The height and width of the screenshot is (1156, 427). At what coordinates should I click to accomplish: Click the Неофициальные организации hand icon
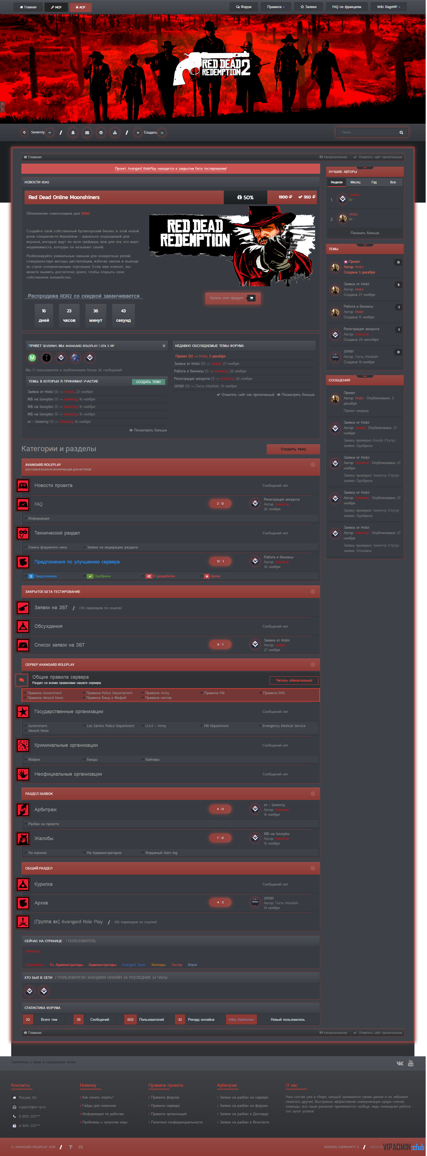tap(23, 775)
